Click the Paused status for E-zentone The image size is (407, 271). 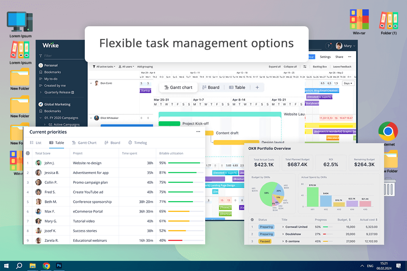pos(265,241)
